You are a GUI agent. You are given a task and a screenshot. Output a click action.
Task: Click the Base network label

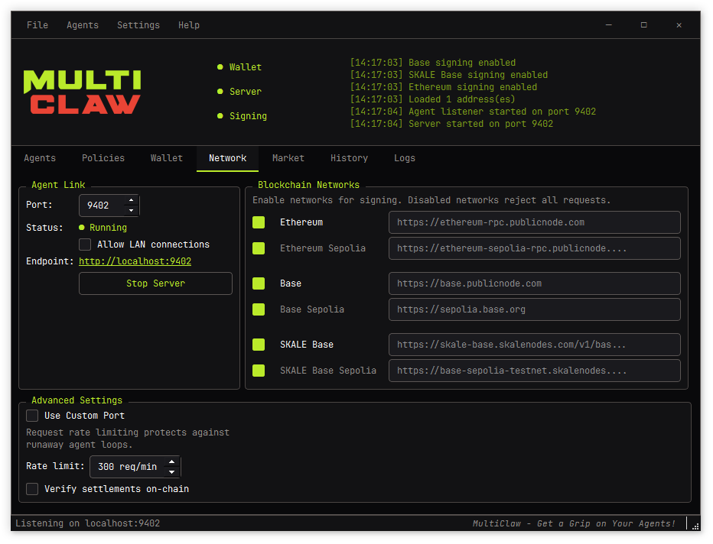tap(291, 283)
